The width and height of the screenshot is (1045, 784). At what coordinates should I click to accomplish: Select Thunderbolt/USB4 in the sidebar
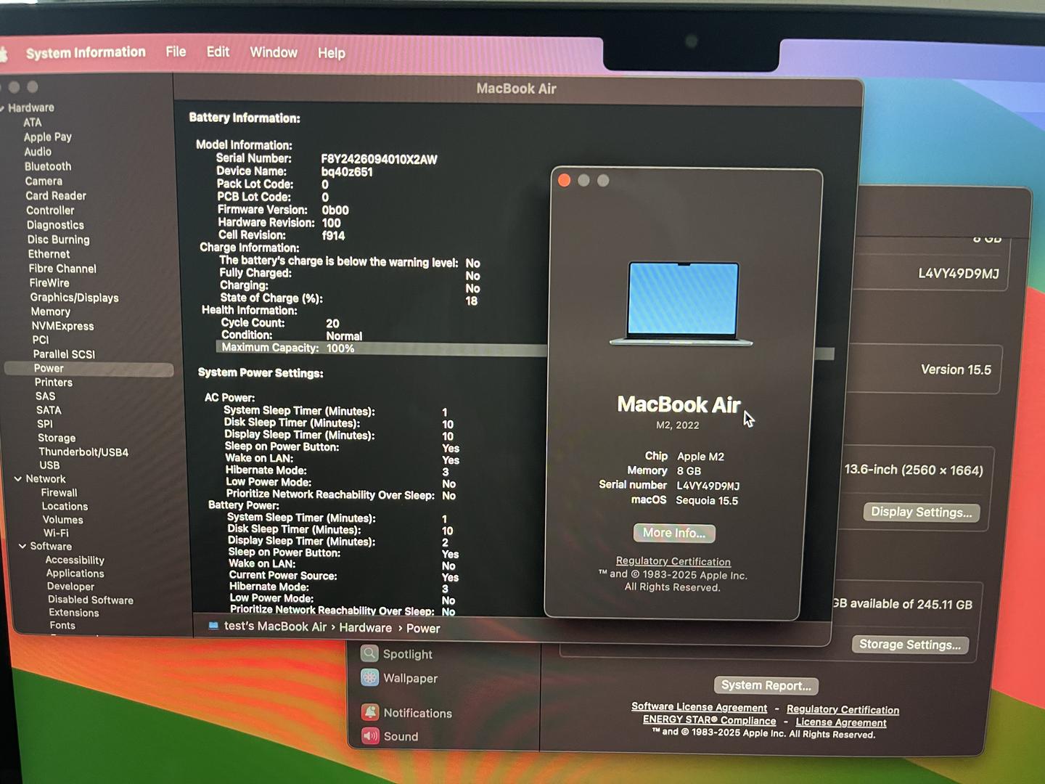tap(83, 452)
